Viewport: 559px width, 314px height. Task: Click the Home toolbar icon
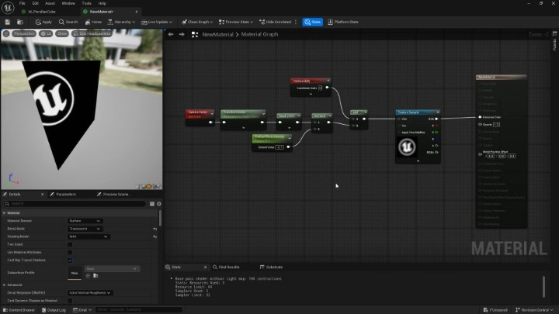(93, 22)
